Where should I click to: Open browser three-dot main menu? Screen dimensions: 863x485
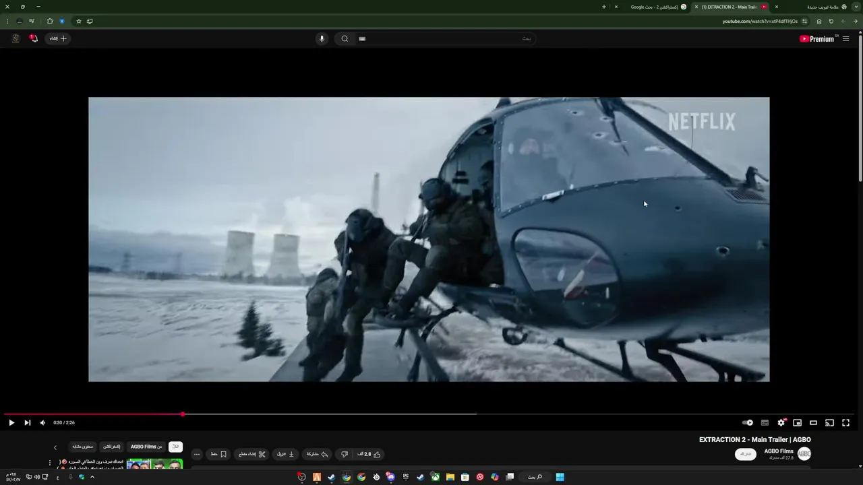click(7, 21)
